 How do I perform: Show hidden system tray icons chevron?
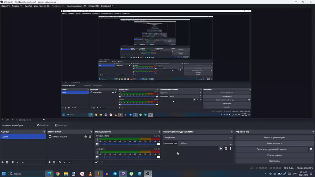pos(266,174)
